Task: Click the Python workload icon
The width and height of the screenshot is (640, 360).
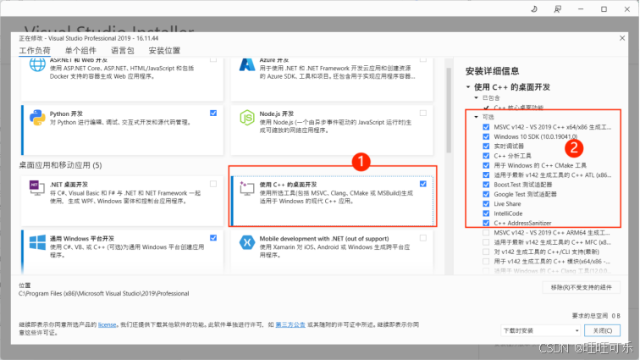Action: click(37, 118)
